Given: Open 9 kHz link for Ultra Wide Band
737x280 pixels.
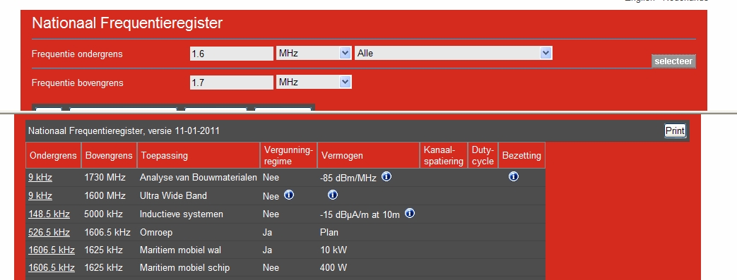Looking at the screenshot, I should pos(40,195).
